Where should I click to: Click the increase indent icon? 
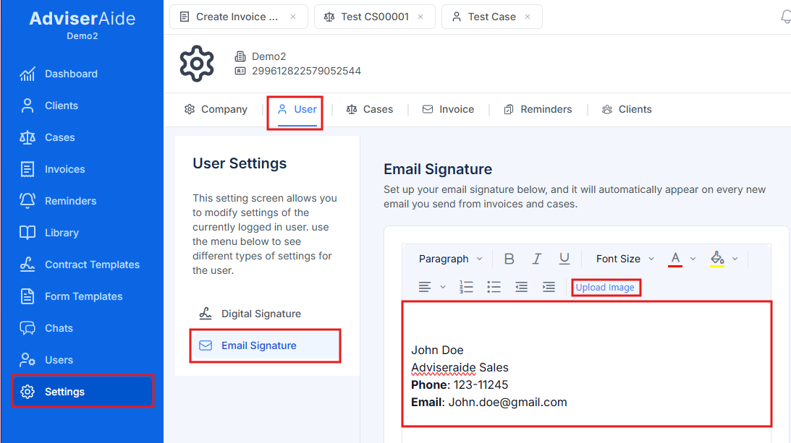pos(549,287)
